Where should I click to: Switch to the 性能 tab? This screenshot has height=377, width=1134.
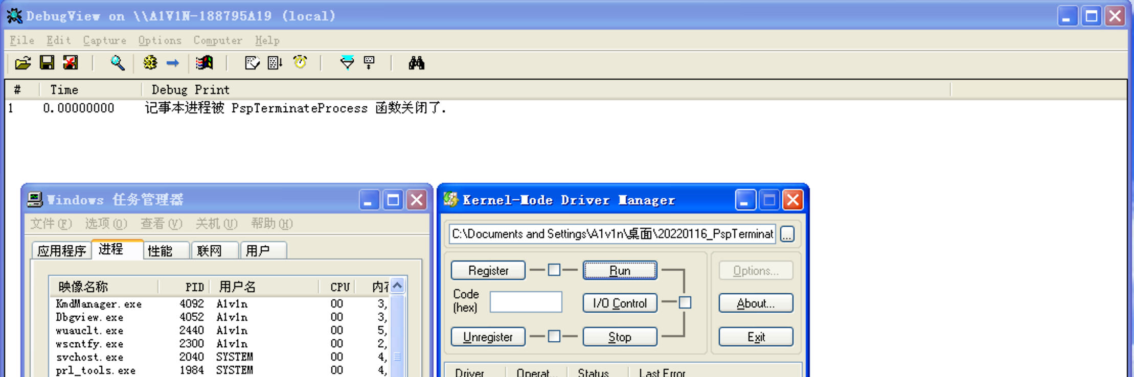(x=166, y=250)
